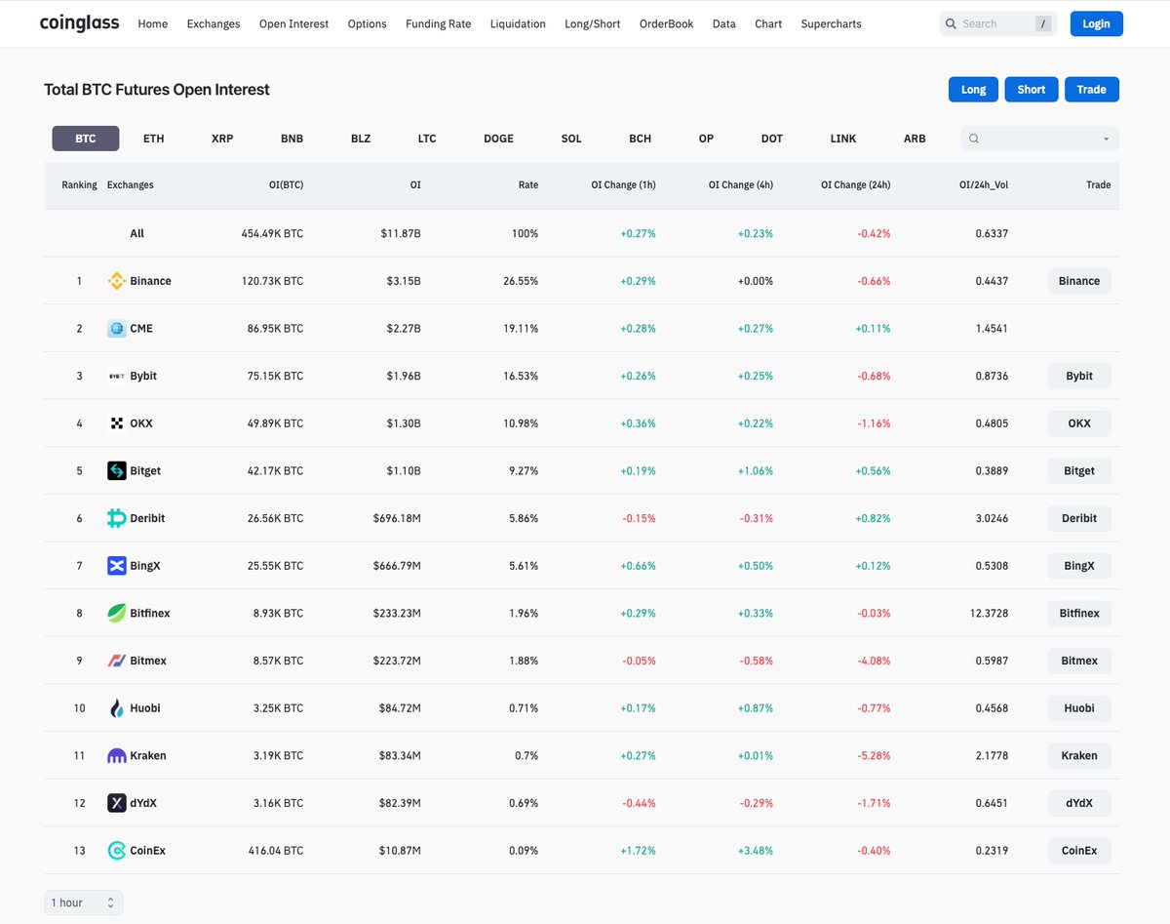Open the OrderBook menu

pyautogui.click(x=667, y=23)
